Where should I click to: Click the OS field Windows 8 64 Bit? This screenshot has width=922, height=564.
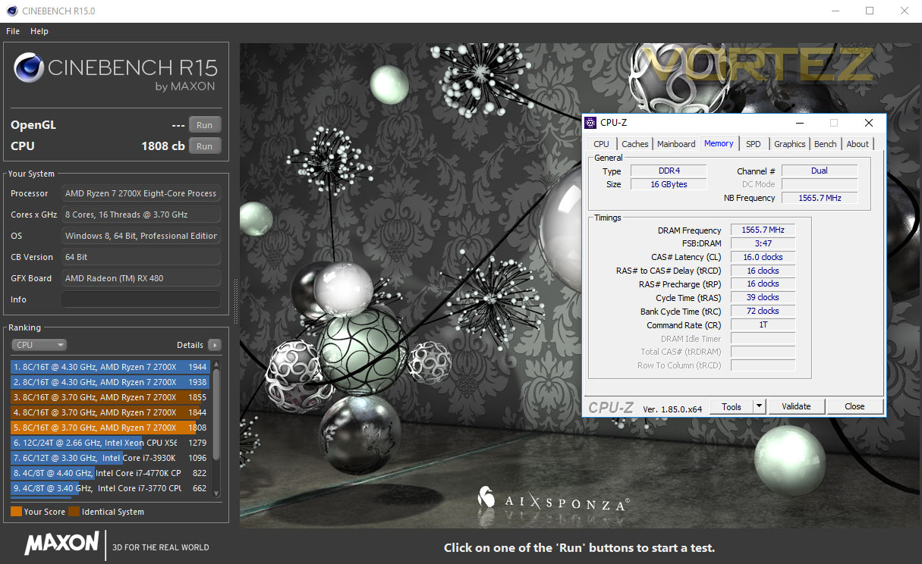(141, 236)
